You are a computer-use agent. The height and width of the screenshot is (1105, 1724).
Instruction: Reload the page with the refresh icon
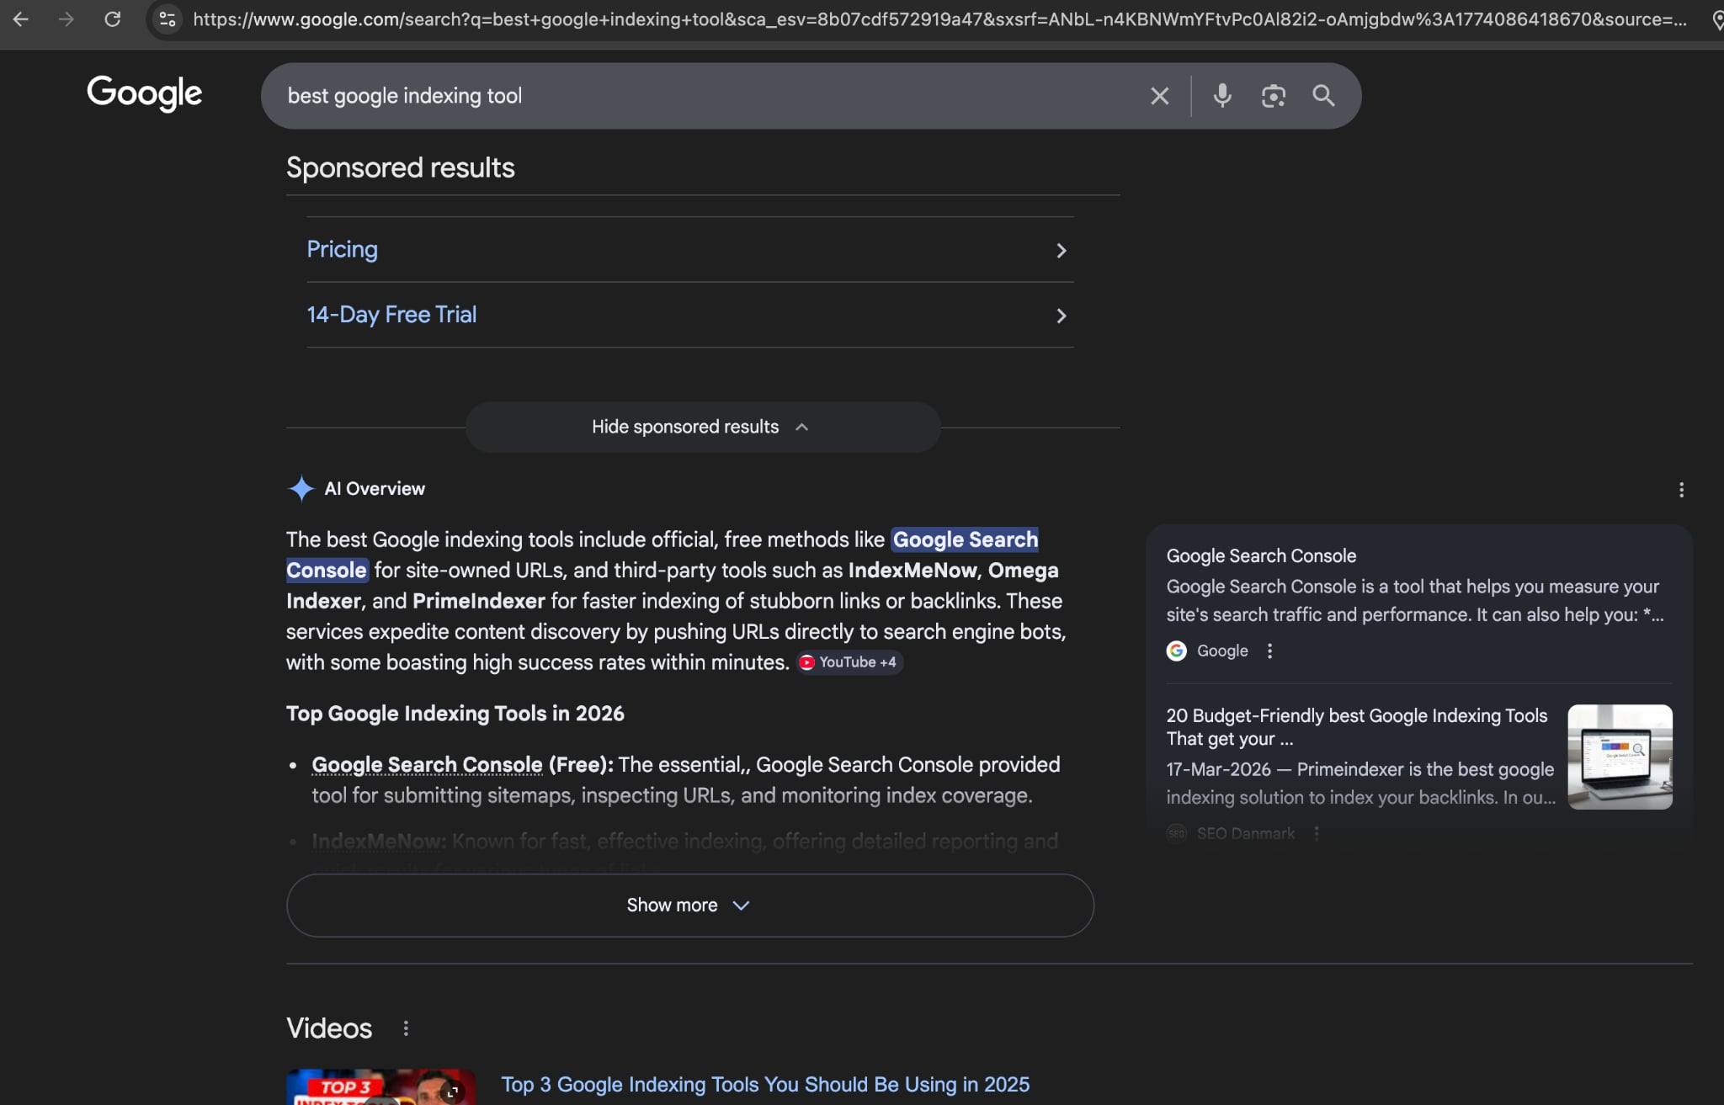pyautogui.click(x=112, y=19)
